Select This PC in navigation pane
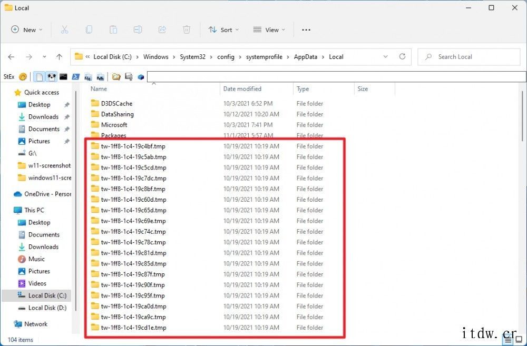527x346 pixels. (29, 210)
